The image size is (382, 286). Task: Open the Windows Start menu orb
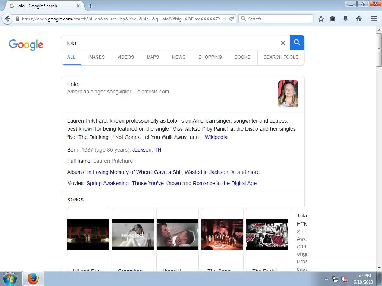(10, 279)
